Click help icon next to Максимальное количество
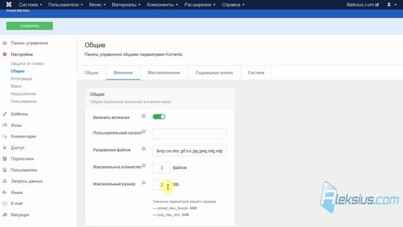The height and width of the screenshot is (227, 403). [x=144, y=165]
